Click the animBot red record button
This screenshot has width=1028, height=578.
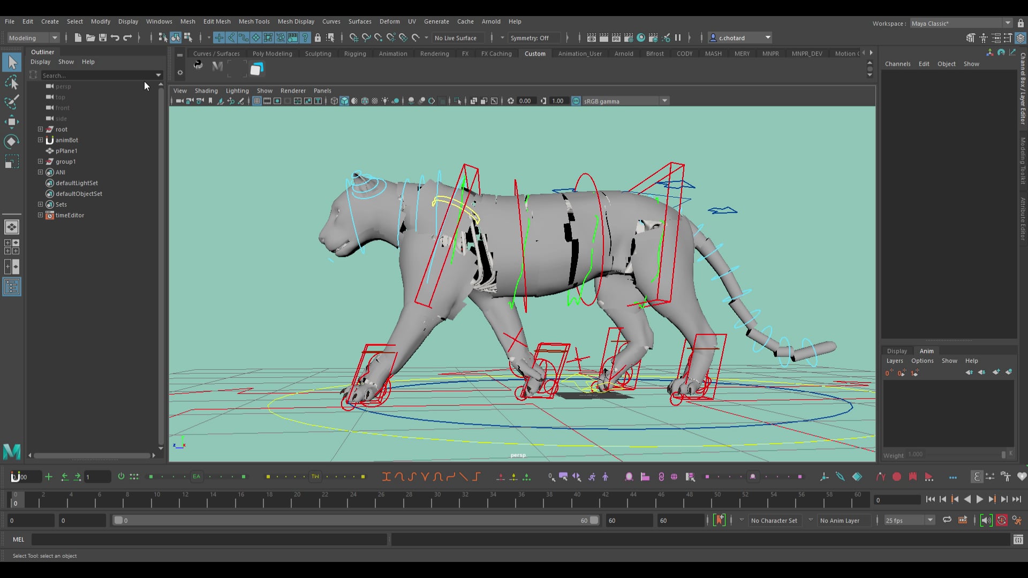pyautogui.click(x=897, y=477)
